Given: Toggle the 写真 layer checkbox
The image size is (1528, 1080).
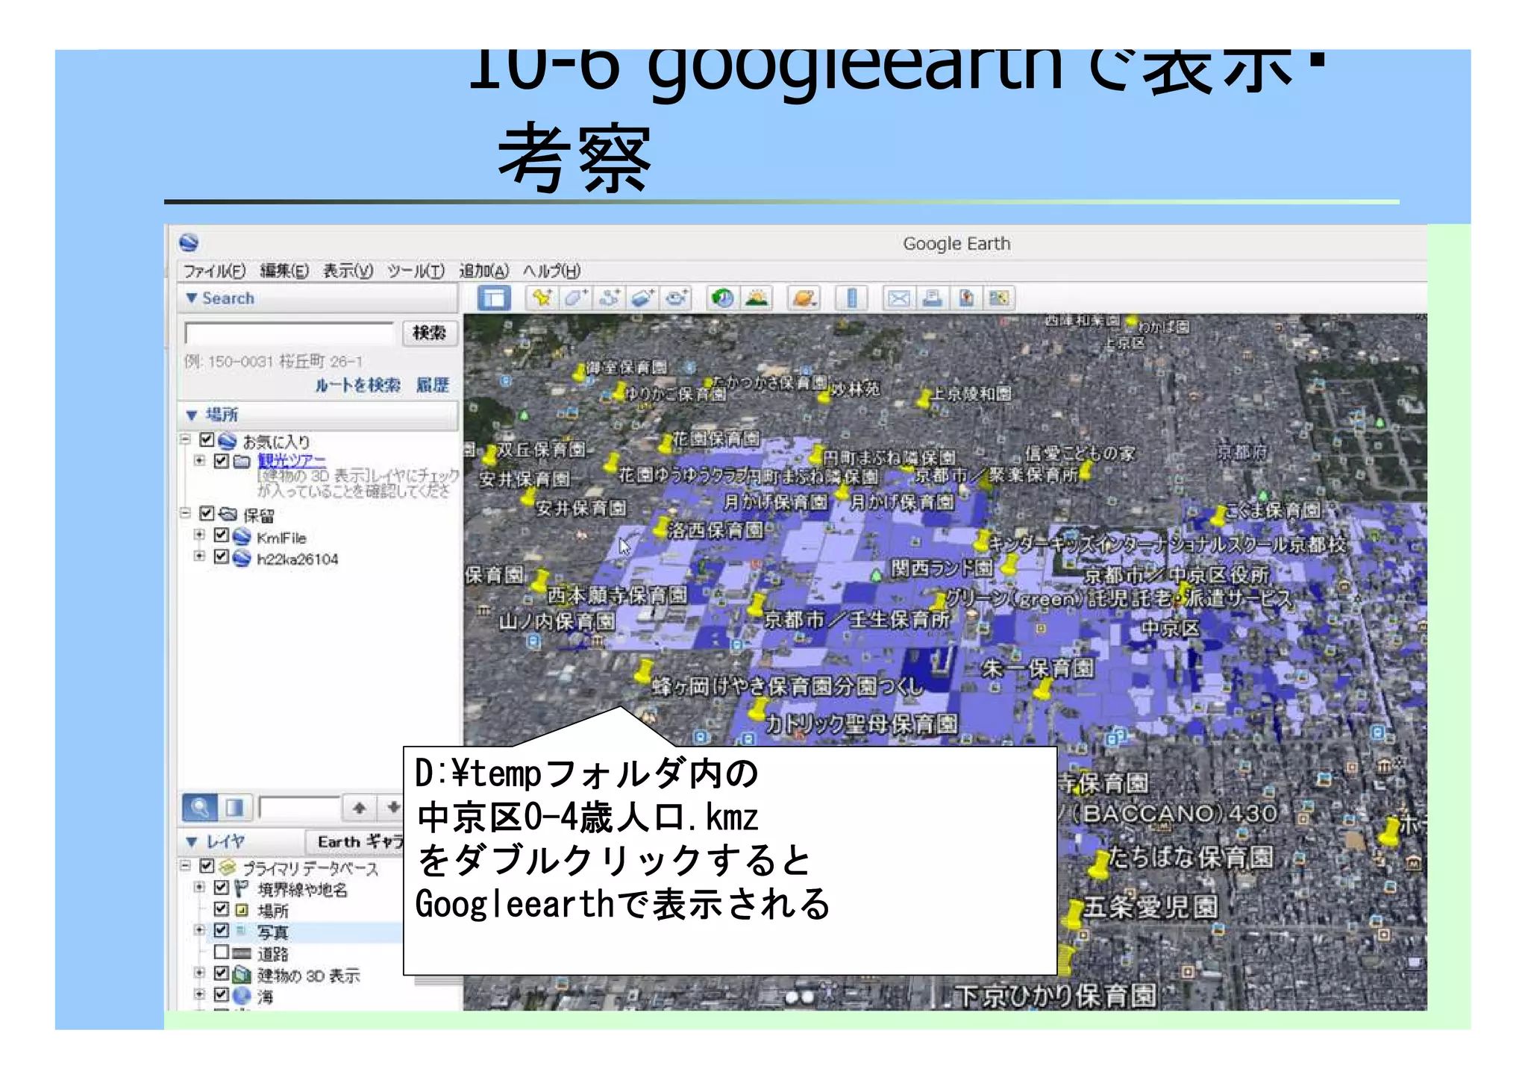Looking at the screenshot, I should [221, 930].
